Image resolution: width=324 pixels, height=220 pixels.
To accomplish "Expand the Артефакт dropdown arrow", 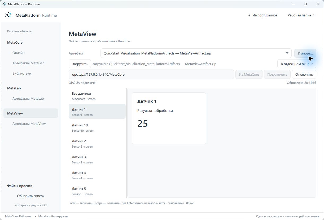I will tap(287, 53).
